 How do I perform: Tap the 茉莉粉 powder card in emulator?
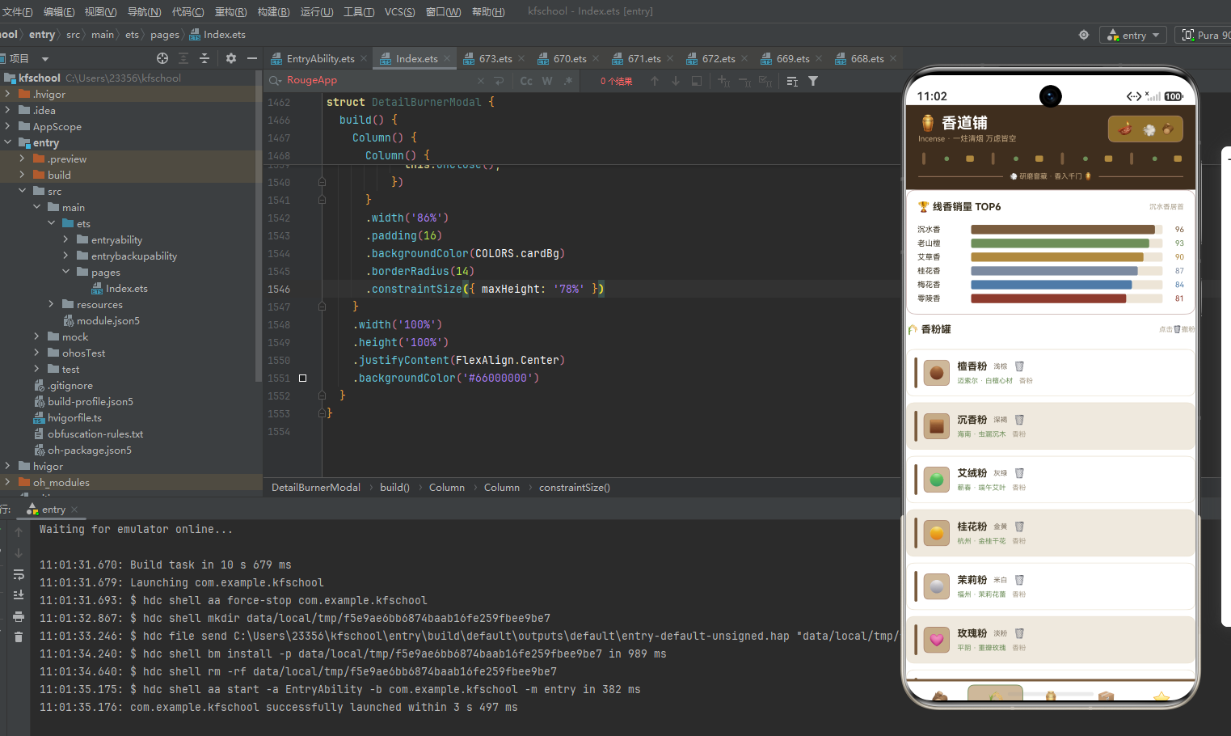(1051, 586)
